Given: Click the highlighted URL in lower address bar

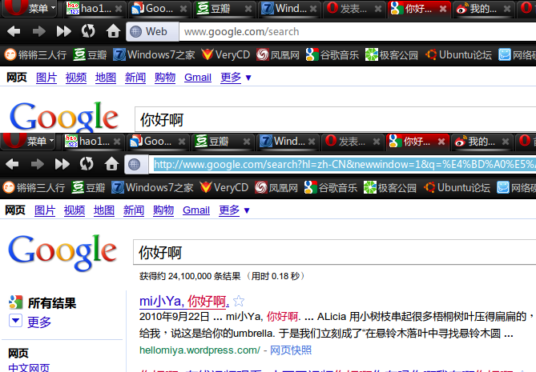Looking at the screenshot, I should 345,165.
